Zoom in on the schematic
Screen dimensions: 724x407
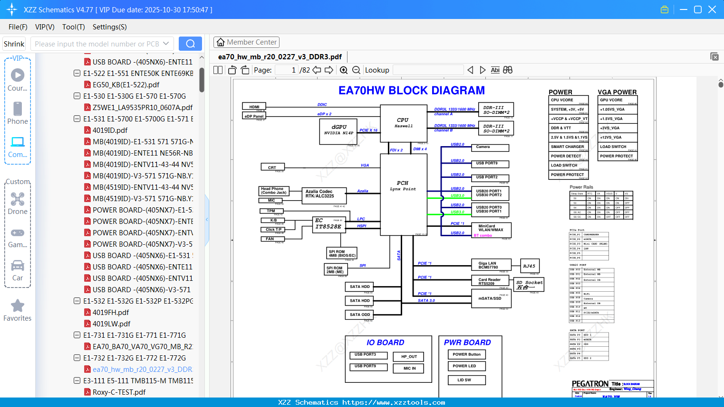tap(344, 70)
